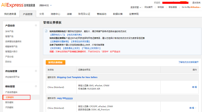Open 品牌属性批量修改 in sidebar
The height and width of the screenshot is (112, 202).
(13, 41)
